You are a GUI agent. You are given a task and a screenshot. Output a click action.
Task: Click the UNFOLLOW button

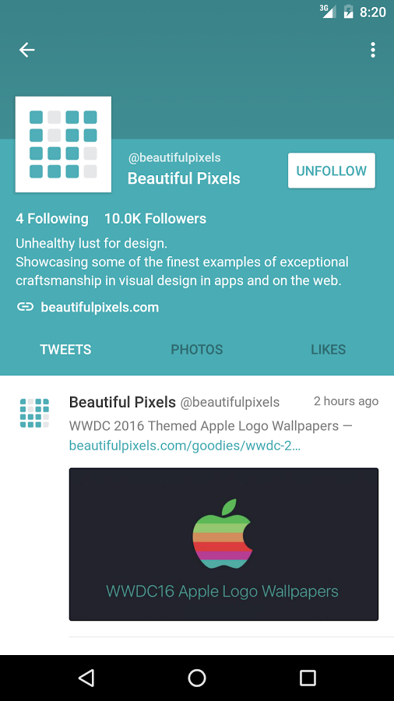click(332, 171)
